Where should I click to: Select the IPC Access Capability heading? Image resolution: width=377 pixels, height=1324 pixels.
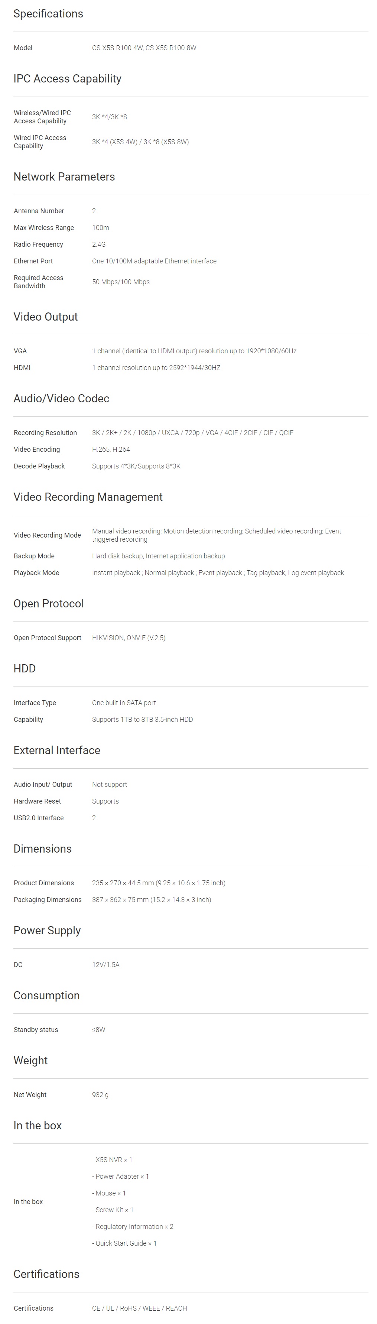[67, 79]
